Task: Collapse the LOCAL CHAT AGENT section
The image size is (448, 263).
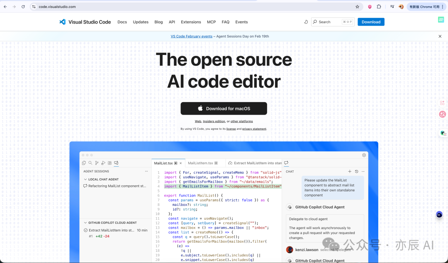Action: coord(85,179)
